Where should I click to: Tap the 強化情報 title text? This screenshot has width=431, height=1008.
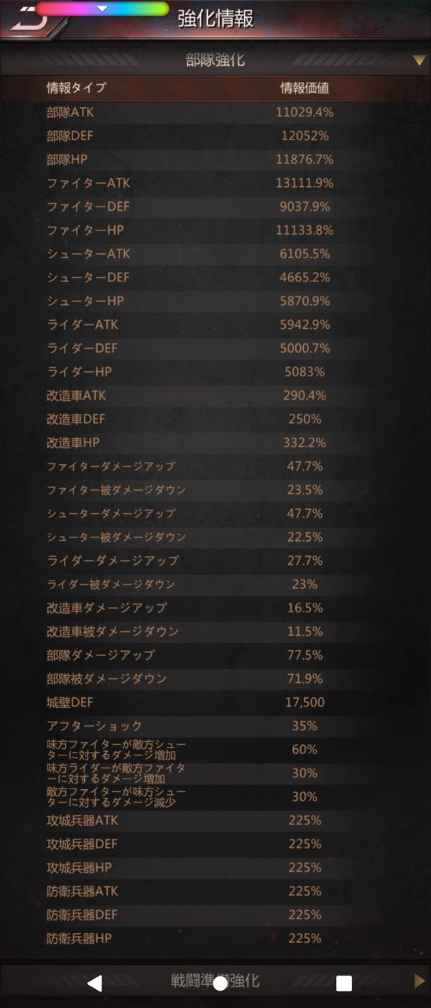tap(215, 19)
